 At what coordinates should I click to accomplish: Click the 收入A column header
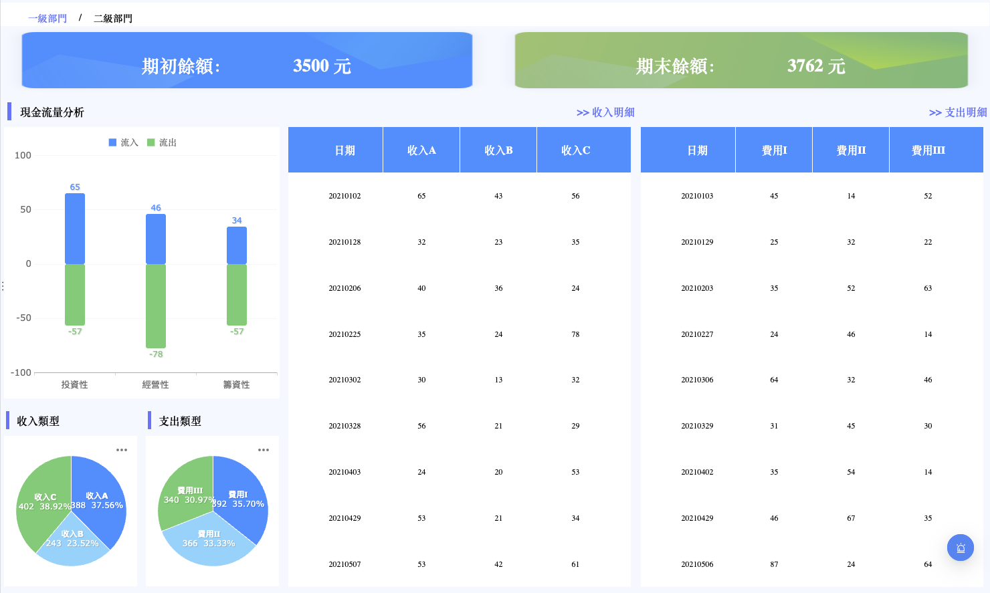click(x=421, y=150)
